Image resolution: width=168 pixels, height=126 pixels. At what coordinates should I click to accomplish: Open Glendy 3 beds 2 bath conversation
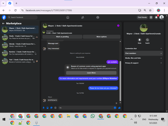pos(20,45)
